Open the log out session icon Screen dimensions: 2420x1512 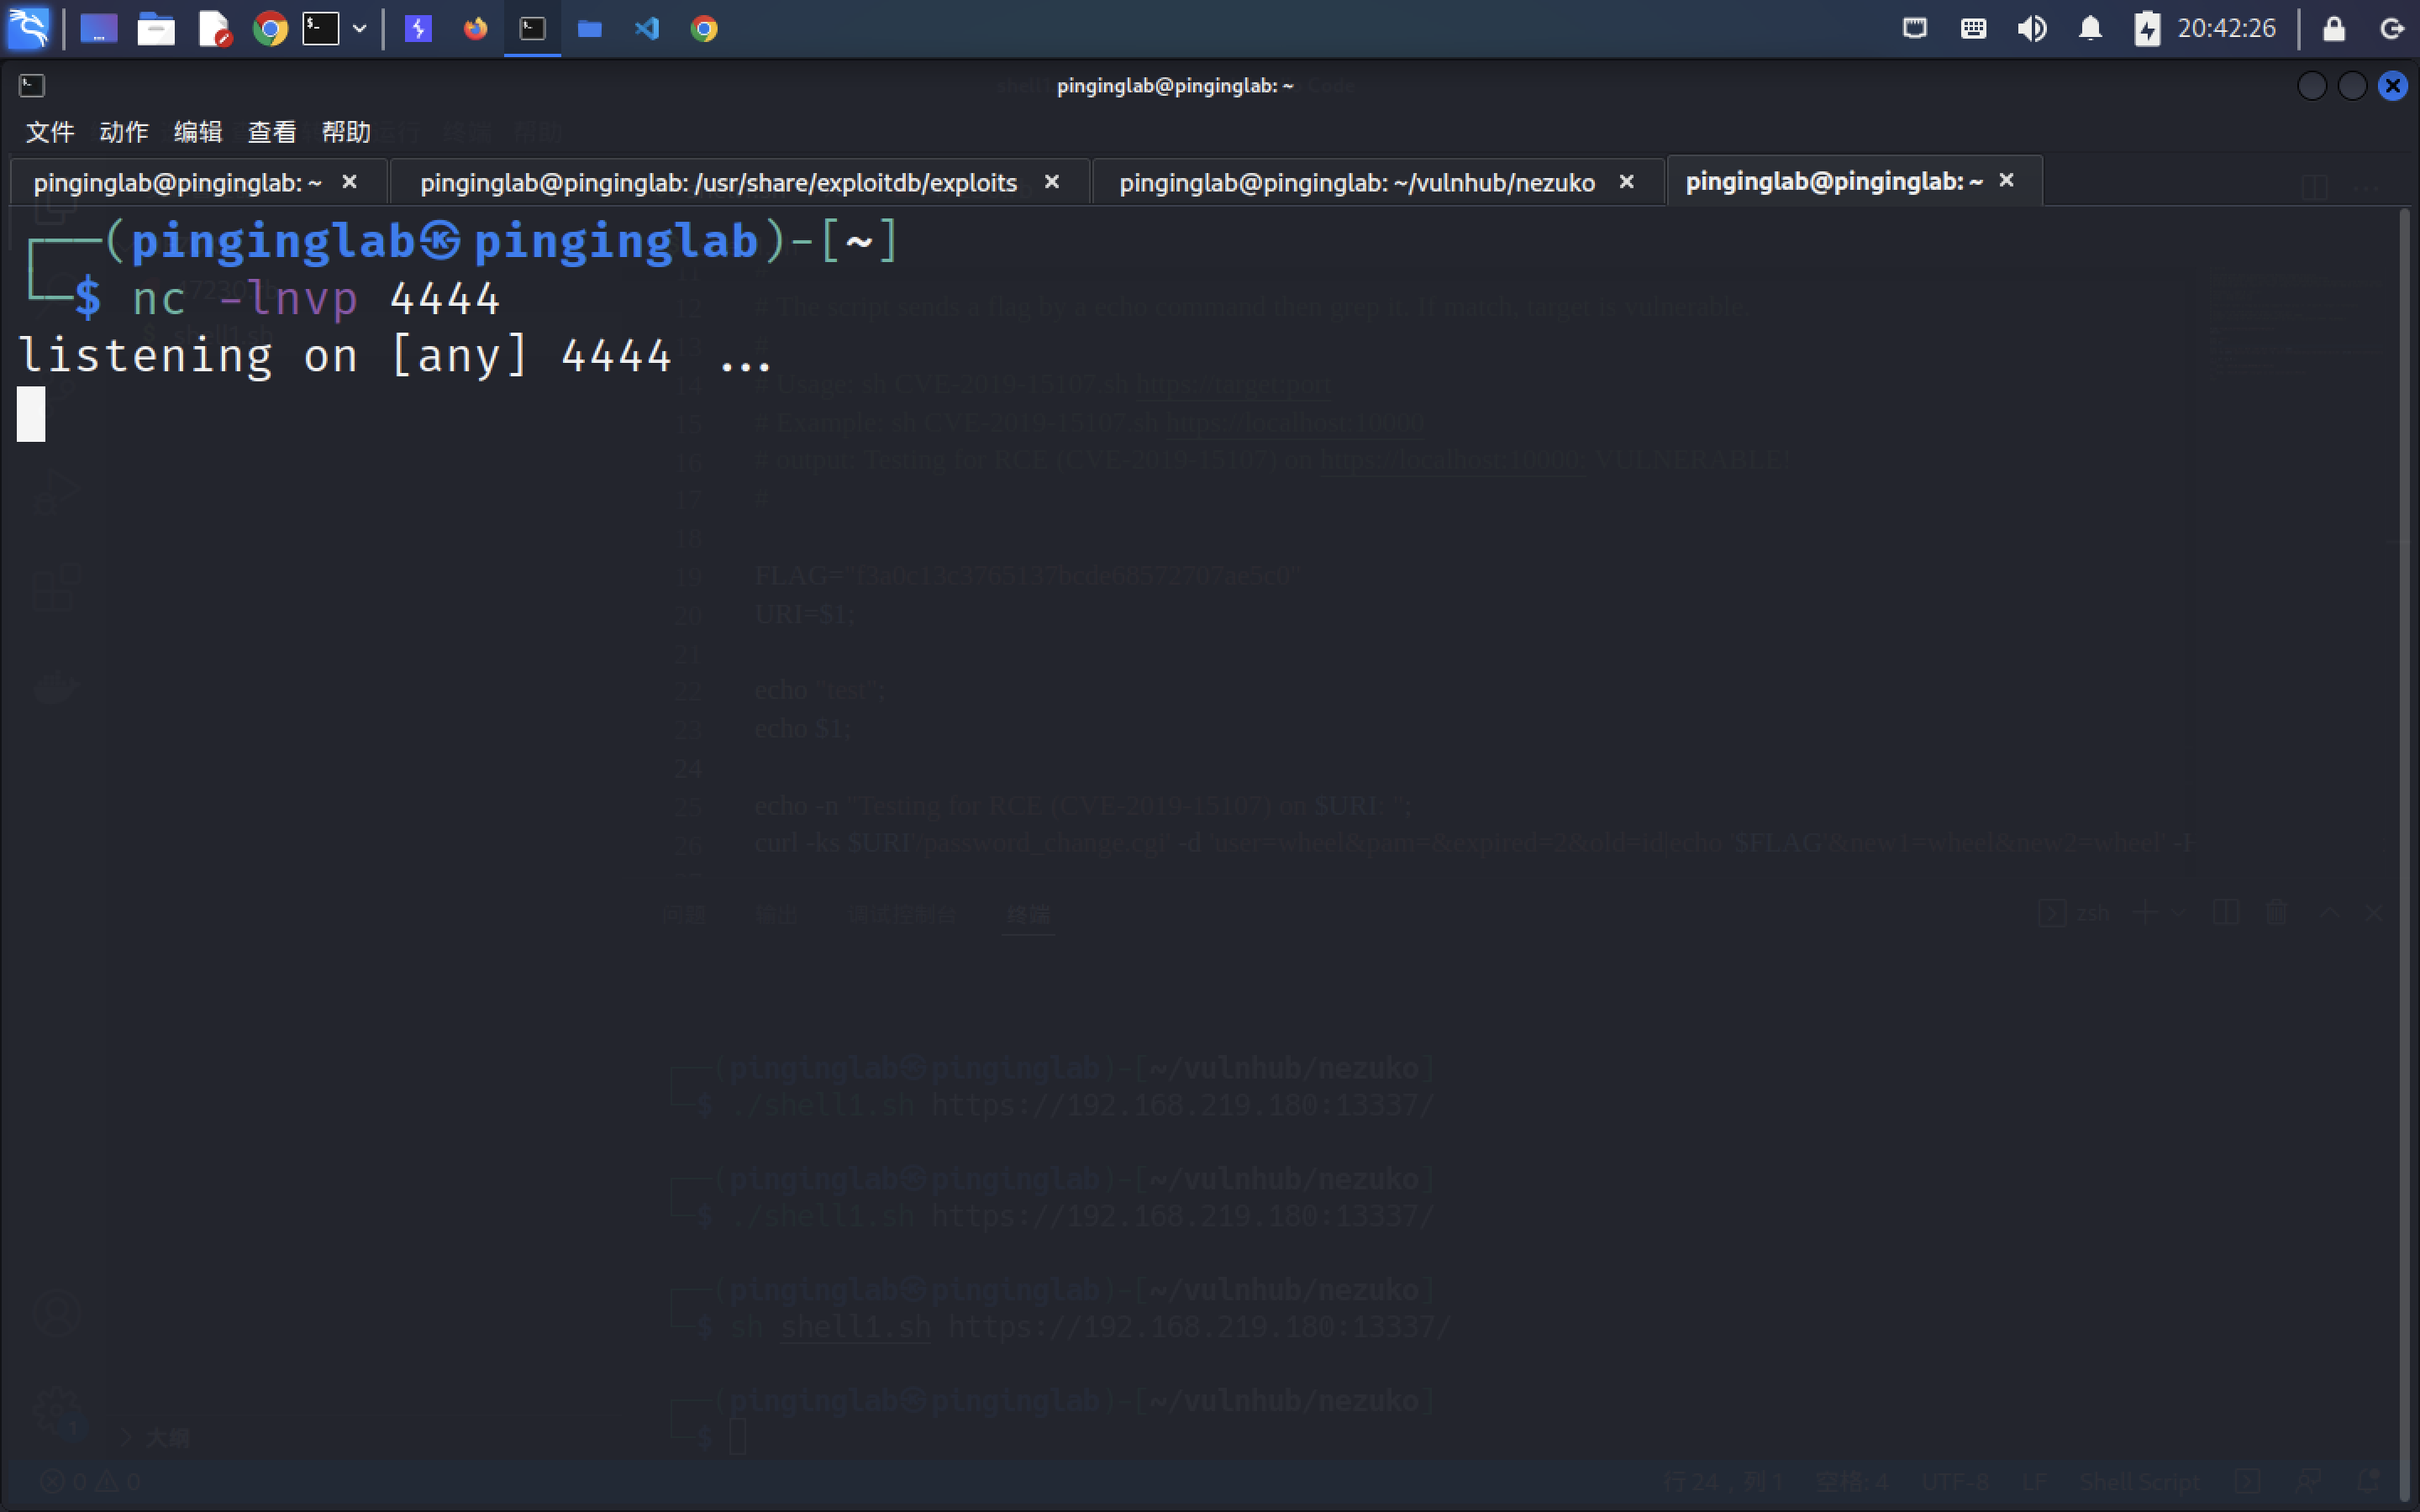tap(2392, 28)
